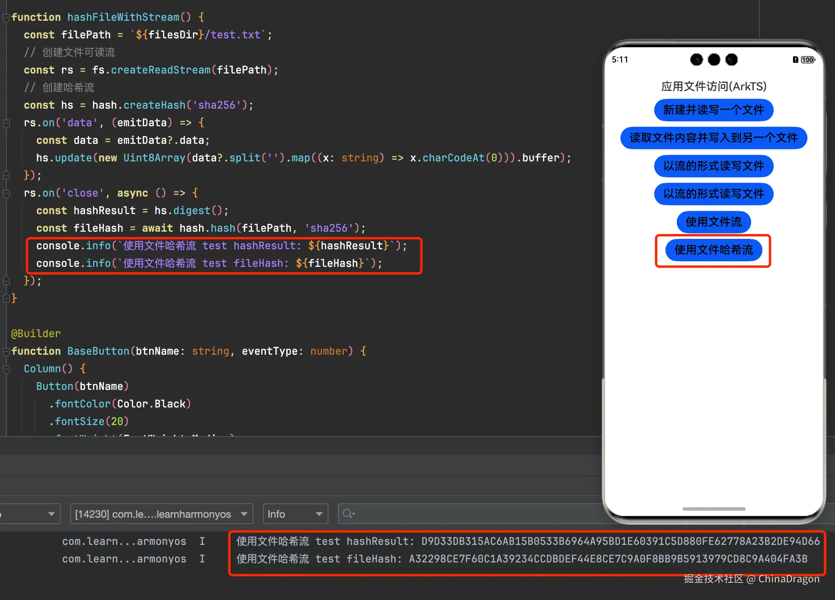Click fold end marker after fileHash console.info line
Image resolution: width=835 pixels, height=600 pixels.
click(6, 280)
